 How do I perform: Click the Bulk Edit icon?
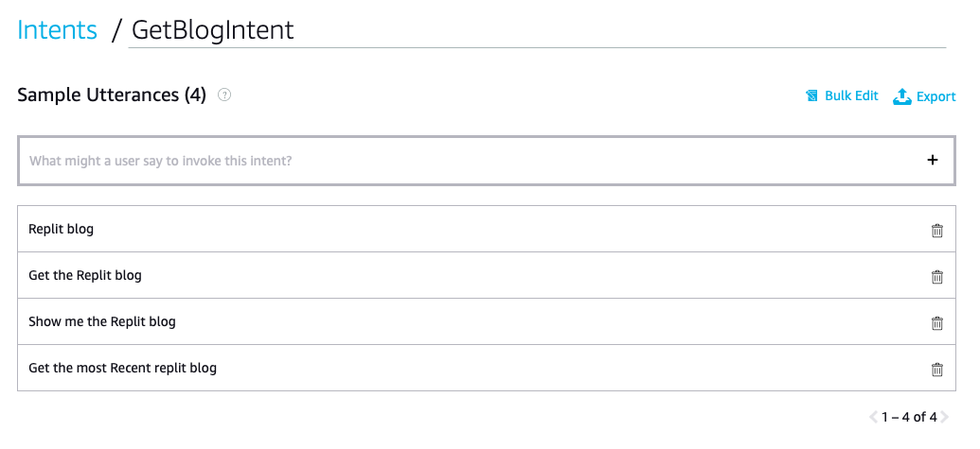pyautogui.click(x=811, y=96)
